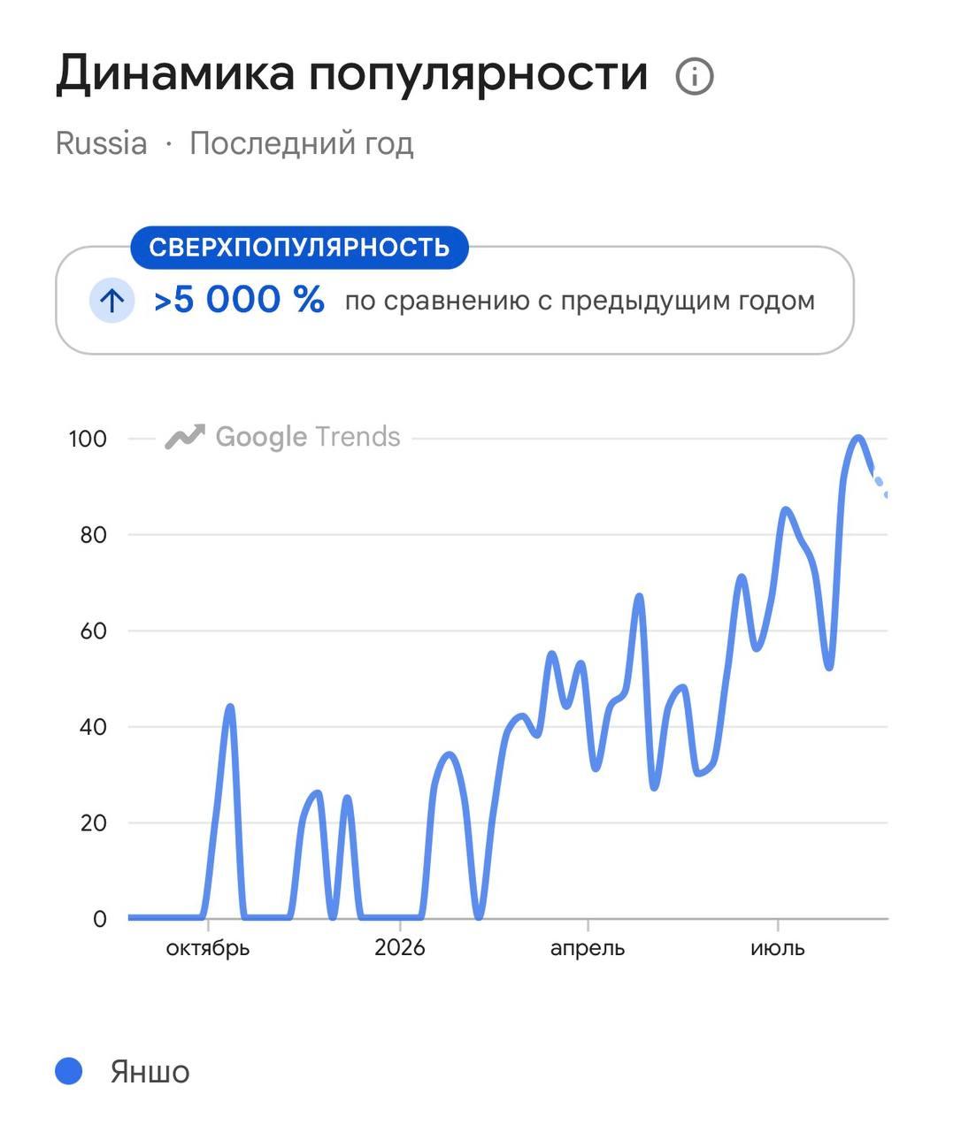Screen dimensions: 961x1132
Task: Click the chart peak at value 100
Action: click(857, 438)
